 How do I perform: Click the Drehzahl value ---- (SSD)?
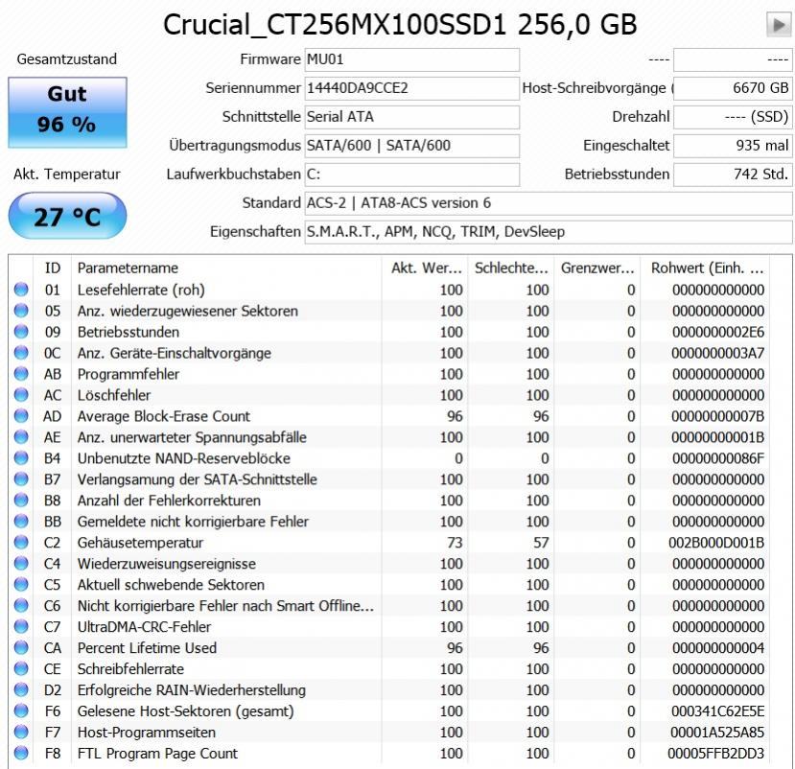point(733,117)
